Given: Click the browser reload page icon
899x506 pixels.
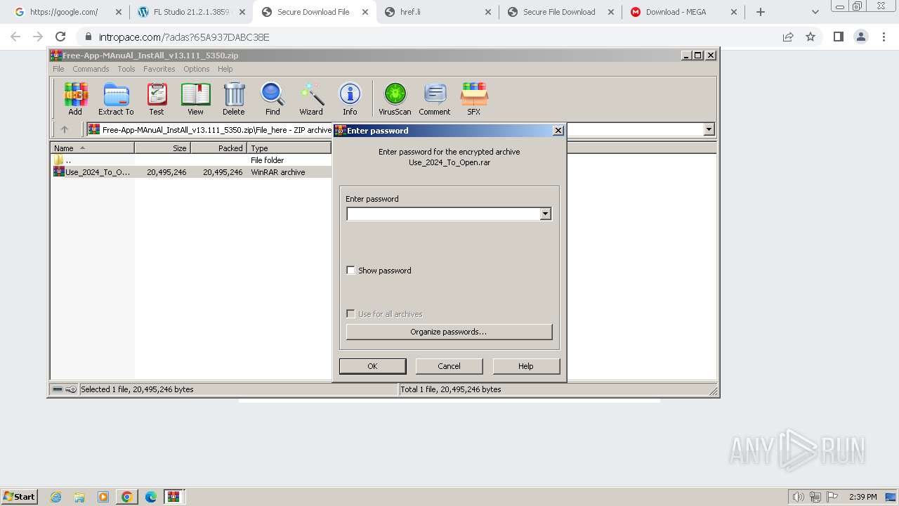Looking at the screenshot, I should click(x=60, y=37).
